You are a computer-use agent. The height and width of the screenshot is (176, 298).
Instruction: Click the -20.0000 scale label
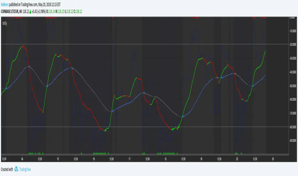[293, 44]
